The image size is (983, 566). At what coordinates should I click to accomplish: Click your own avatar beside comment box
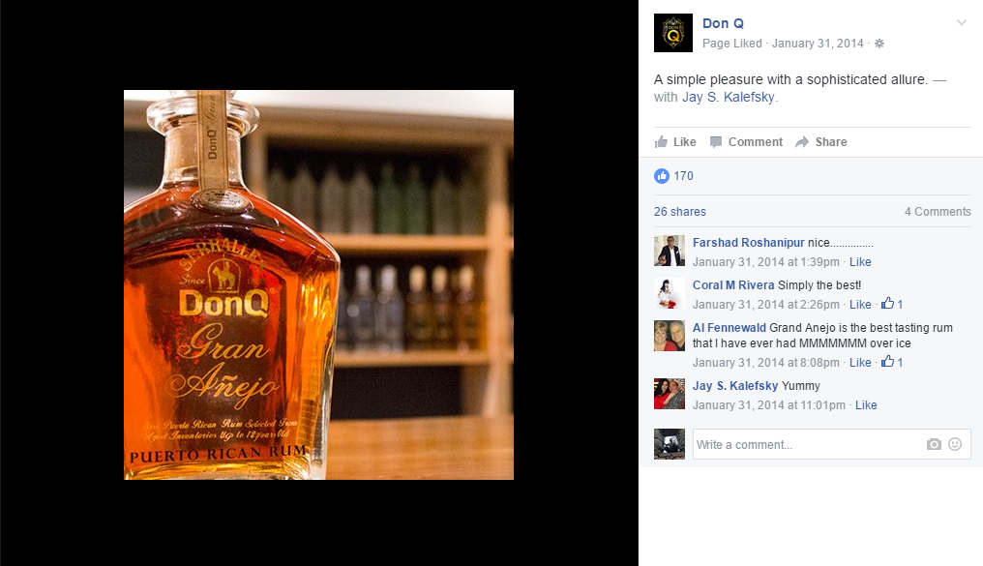[669, 444]
